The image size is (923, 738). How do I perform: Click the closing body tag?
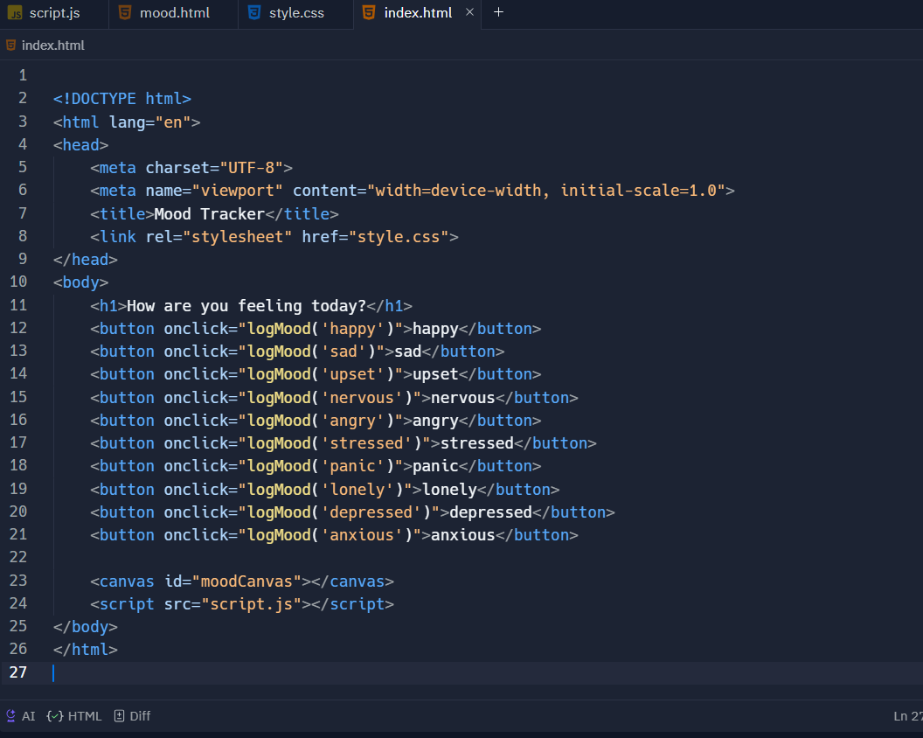click(86, 627)
